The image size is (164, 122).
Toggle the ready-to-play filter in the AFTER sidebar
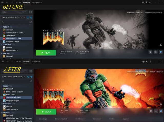point(31,77)
